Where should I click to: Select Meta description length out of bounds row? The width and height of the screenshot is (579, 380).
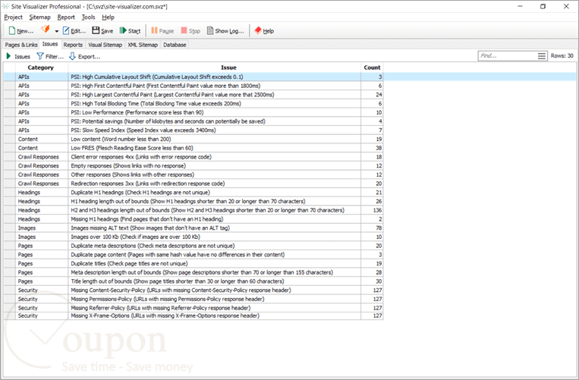[x=194, y=272]
